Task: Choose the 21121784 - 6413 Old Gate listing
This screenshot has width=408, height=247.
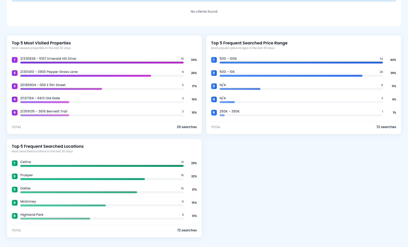Action: (40, 98)
